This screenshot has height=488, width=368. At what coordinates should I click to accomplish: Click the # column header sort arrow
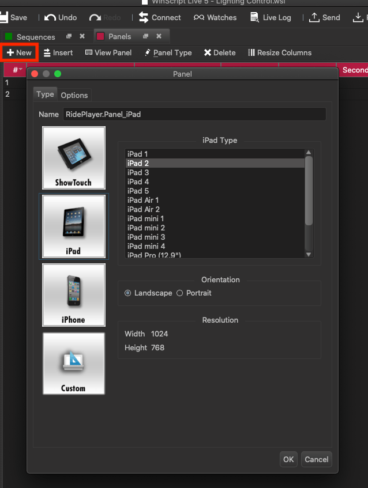21,69
